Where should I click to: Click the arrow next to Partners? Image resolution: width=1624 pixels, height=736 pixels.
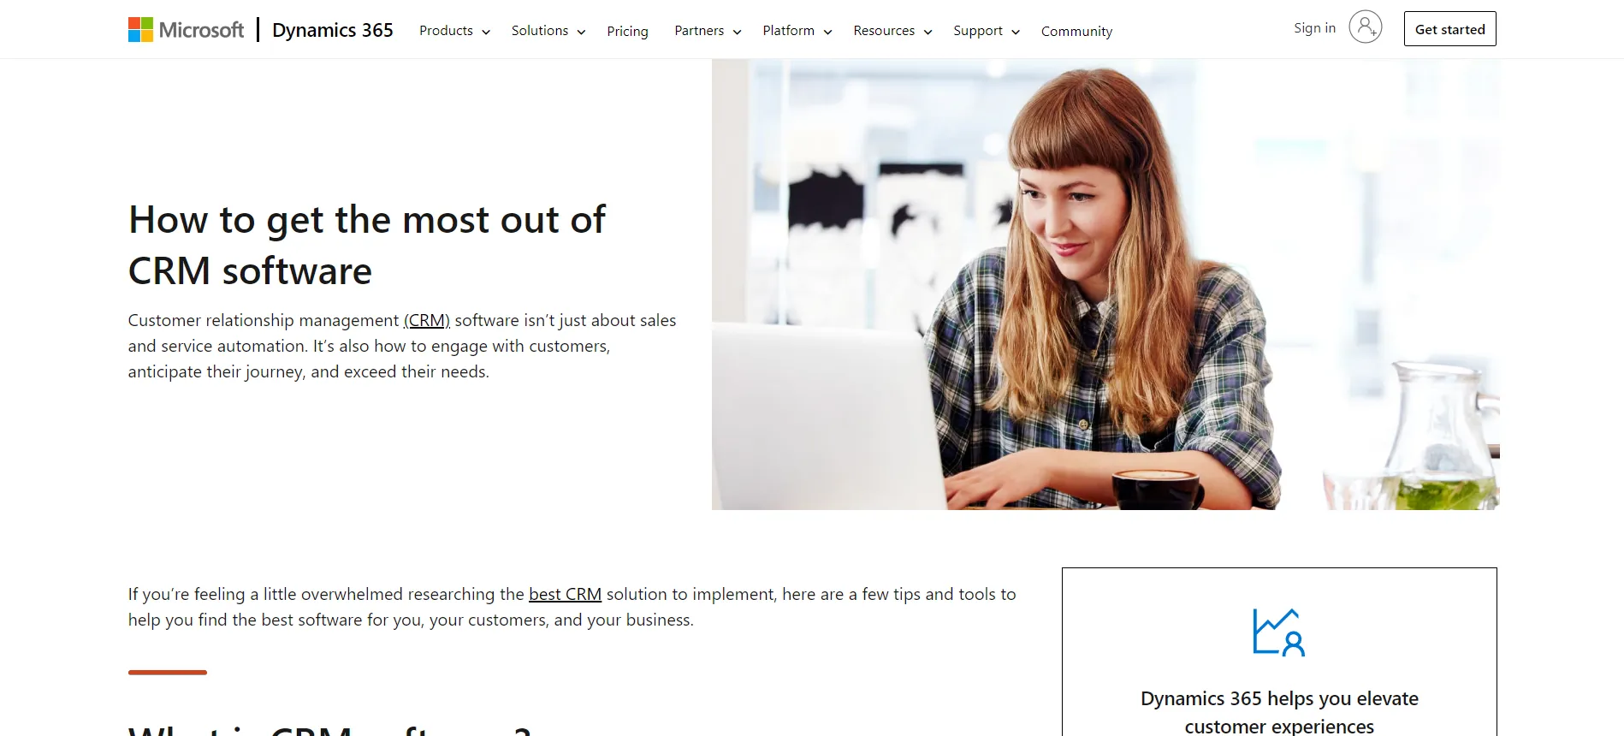click(x=737, y=33)
